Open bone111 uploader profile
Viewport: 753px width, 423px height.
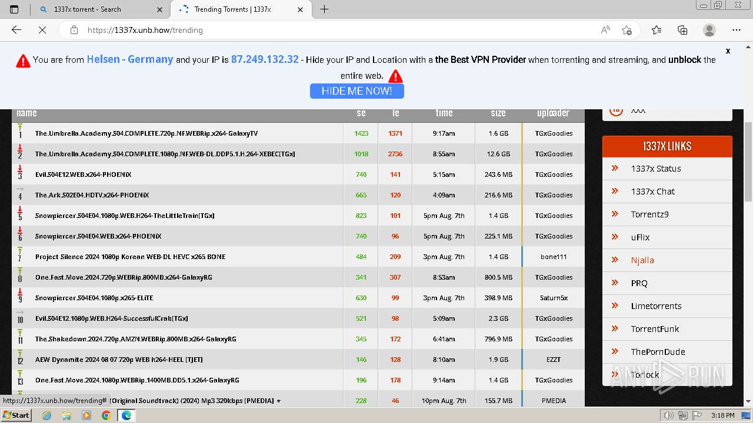pyautogui.click(x=554, y=257)
